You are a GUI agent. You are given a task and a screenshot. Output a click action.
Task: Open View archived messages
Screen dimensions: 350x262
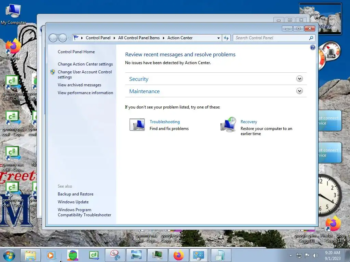point(79,85)
